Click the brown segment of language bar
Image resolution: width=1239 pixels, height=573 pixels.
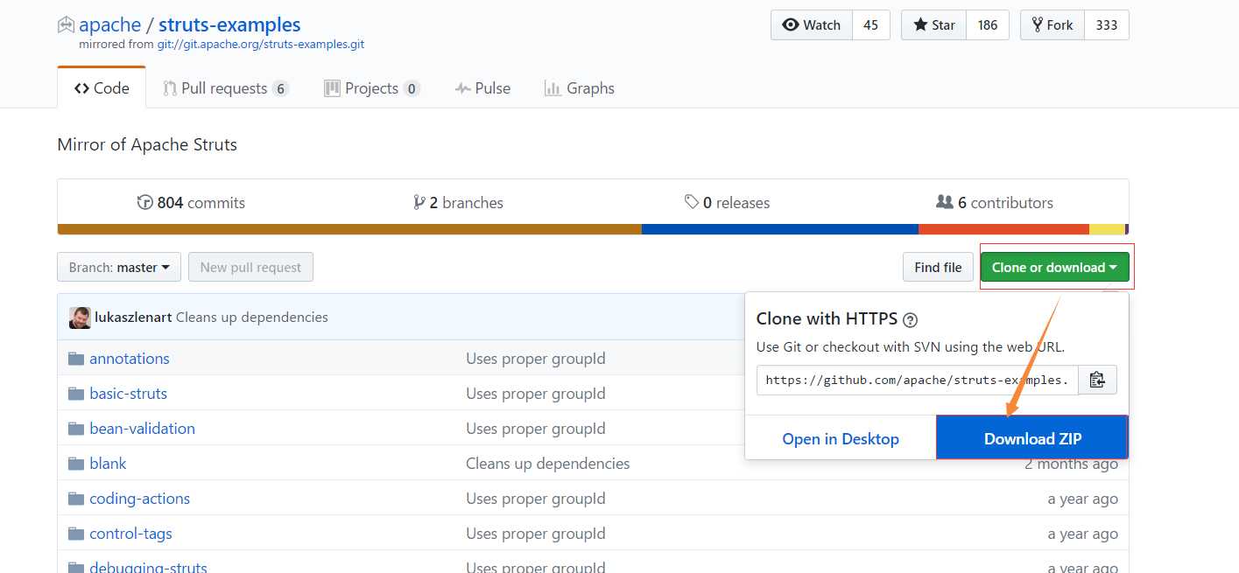[349, 229]
